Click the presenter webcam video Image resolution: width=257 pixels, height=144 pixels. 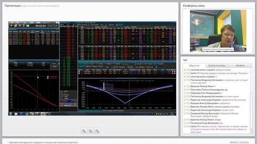[218, 31]
